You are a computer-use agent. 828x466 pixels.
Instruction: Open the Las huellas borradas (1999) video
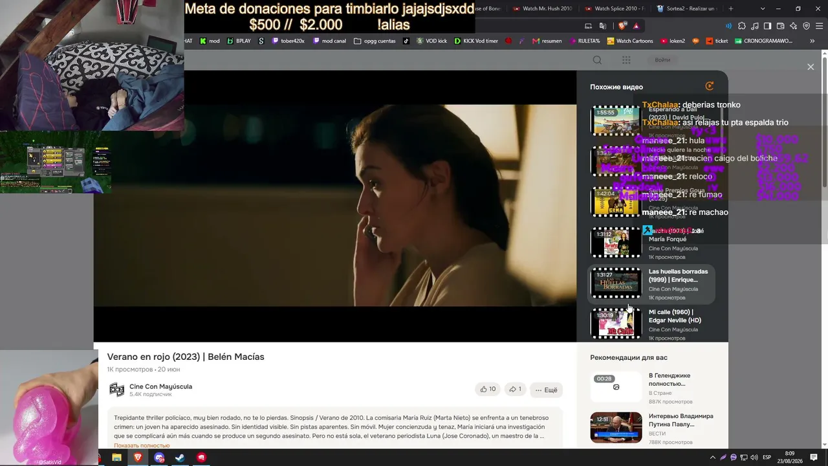pos(652,283)
